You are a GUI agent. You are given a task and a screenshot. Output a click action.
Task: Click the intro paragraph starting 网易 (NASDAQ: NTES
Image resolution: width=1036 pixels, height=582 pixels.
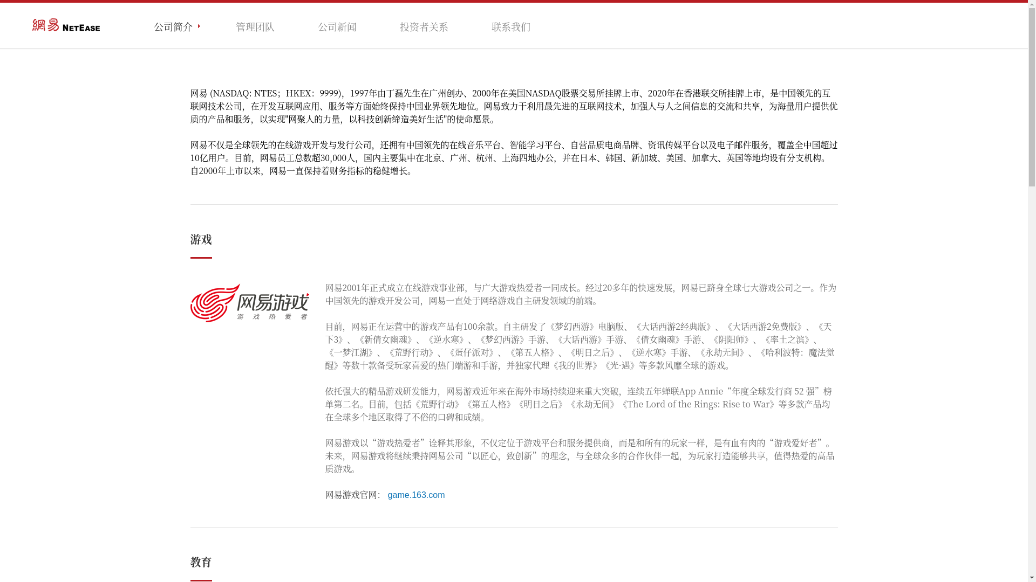[514, 106]
